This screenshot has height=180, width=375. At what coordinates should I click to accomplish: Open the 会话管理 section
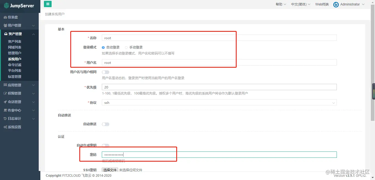(15, 102)
